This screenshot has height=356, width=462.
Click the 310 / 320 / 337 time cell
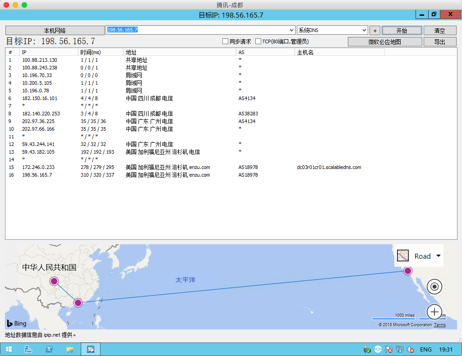coord(97,175)
